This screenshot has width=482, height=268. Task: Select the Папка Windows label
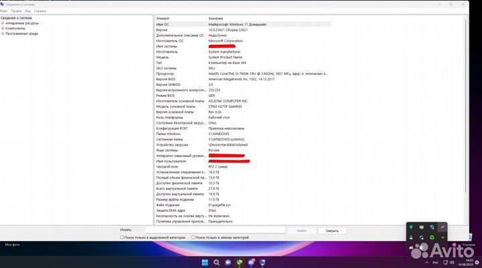[x=168, y=134]
